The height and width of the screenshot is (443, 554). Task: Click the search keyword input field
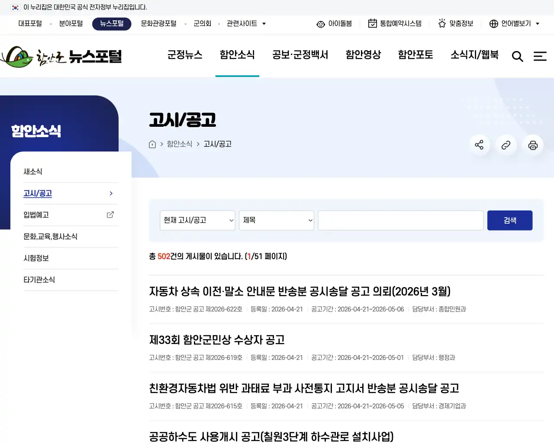coord(401,220)
